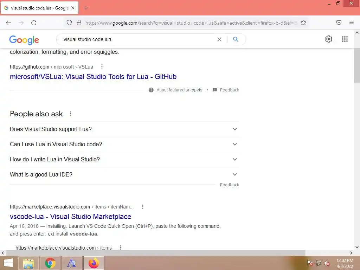Click the muted volume tray icon
The width and height of the screenshot is (360, 270).
tap(327, 263)
